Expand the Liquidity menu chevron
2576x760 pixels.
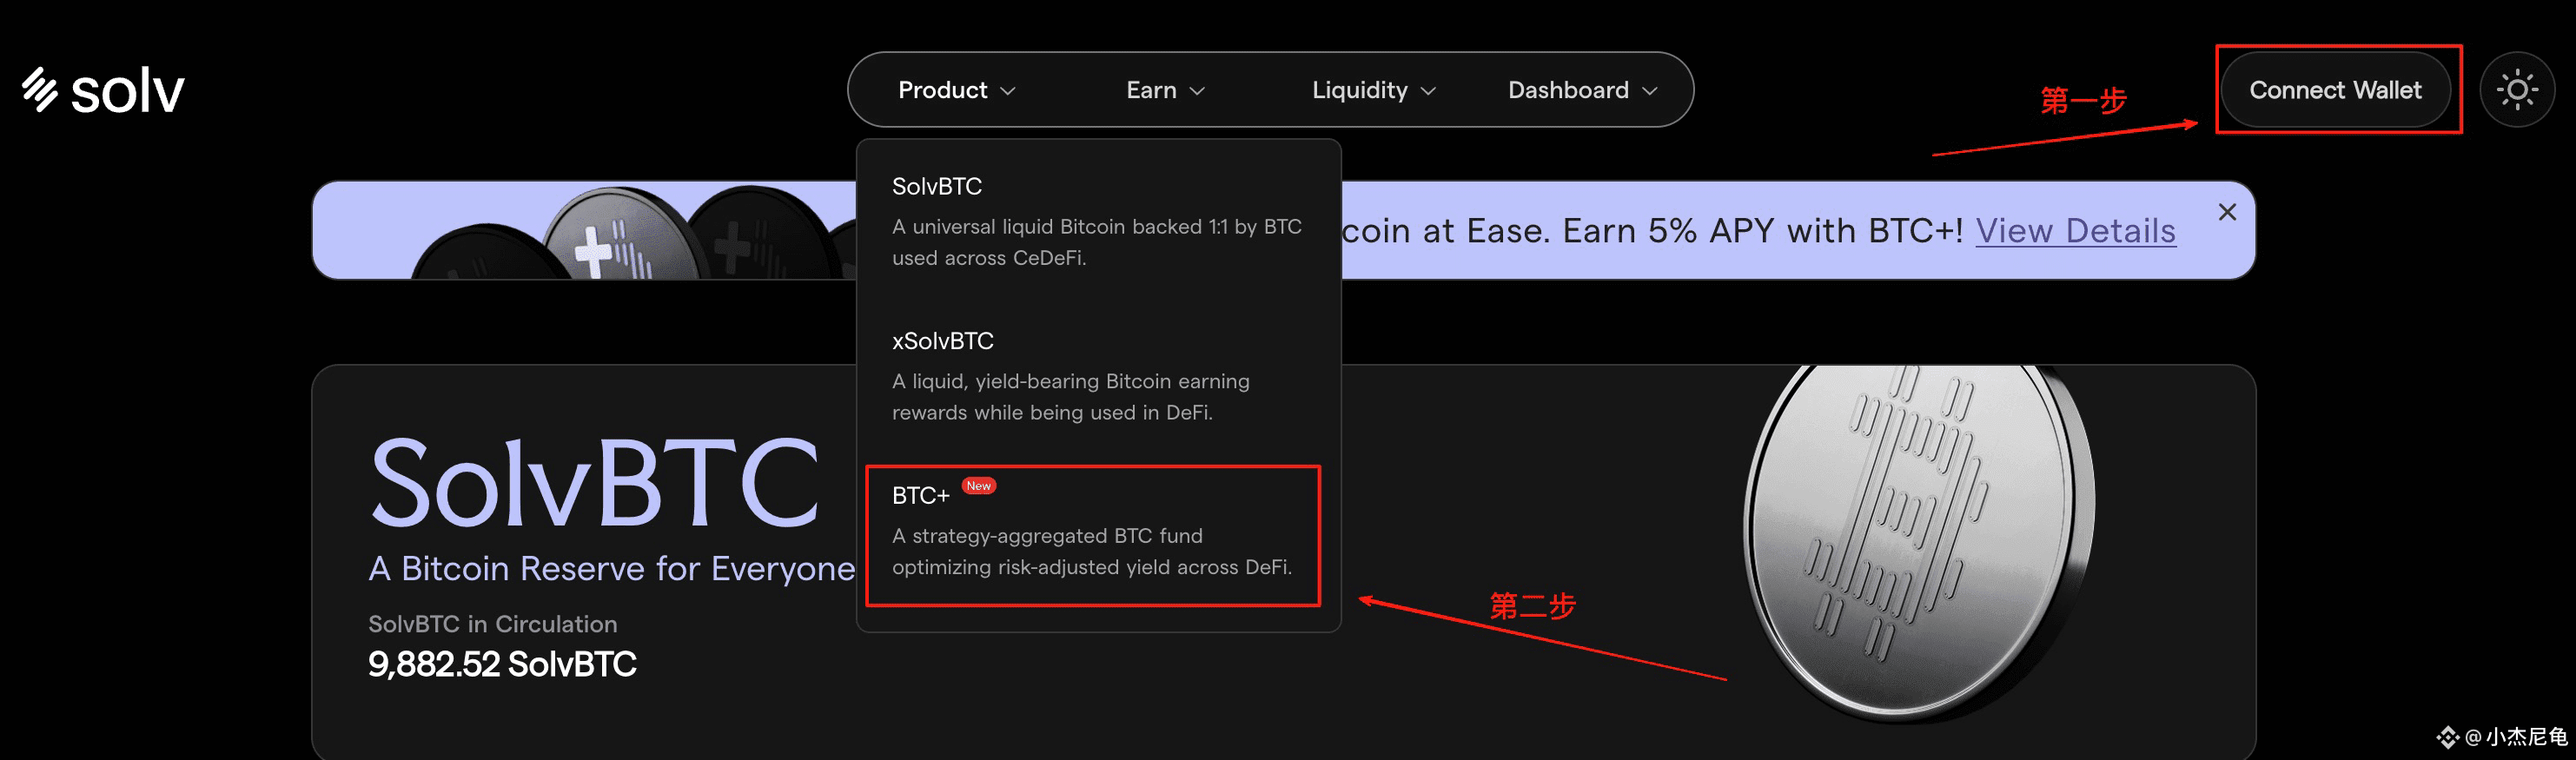pyautogui.click(x=1428, y=91)
